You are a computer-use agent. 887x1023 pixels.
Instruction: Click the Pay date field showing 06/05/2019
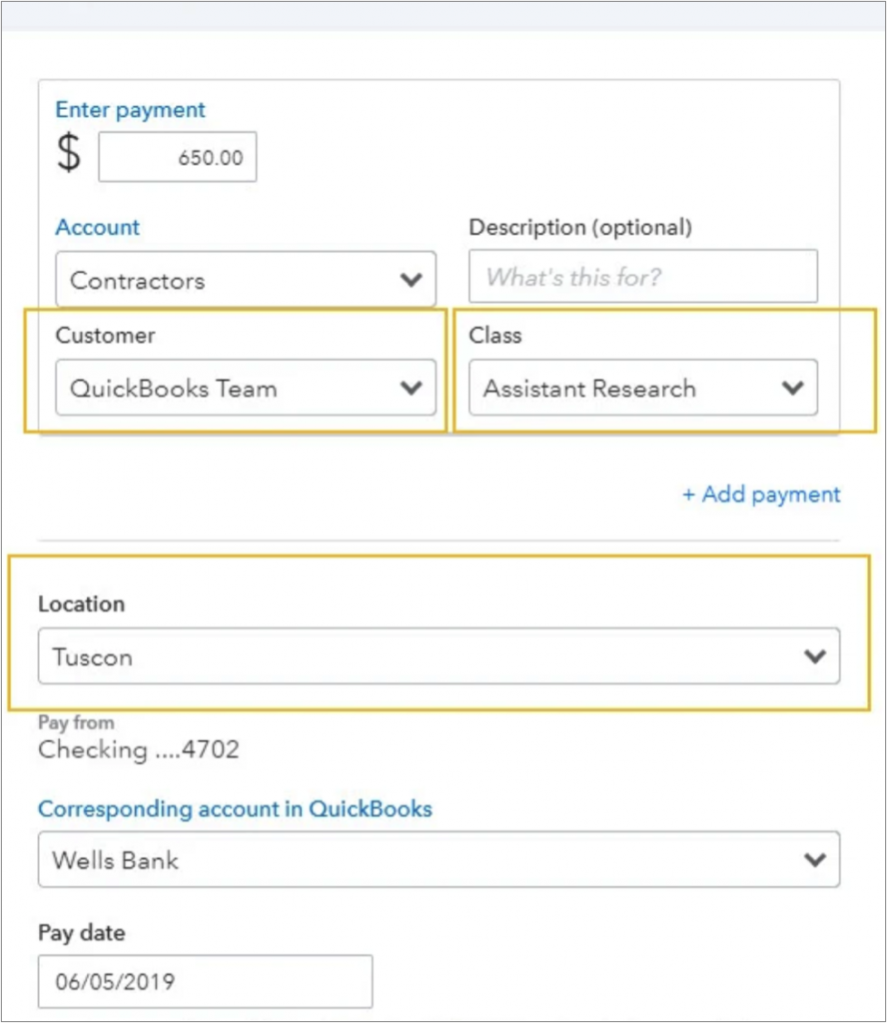click(206, 981)
